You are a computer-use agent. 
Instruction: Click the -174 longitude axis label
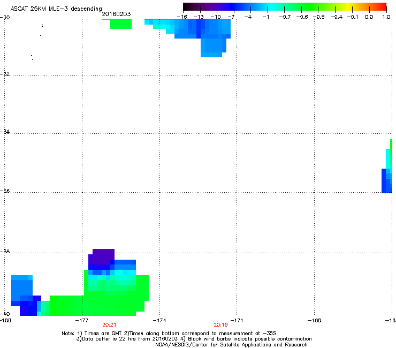159,321
